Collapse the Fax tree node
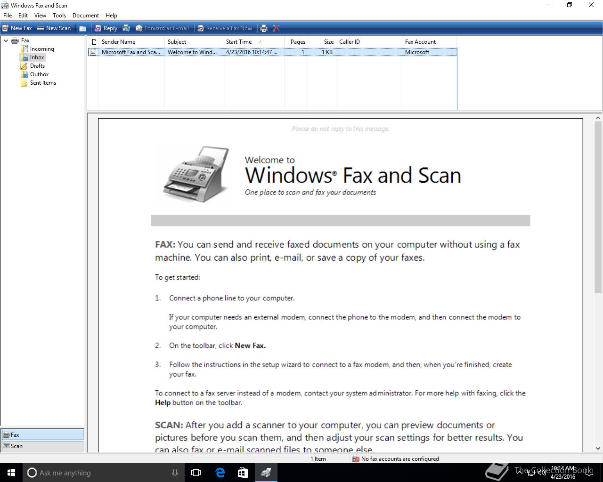Viewport: 603px width, 482px height. 6,40
